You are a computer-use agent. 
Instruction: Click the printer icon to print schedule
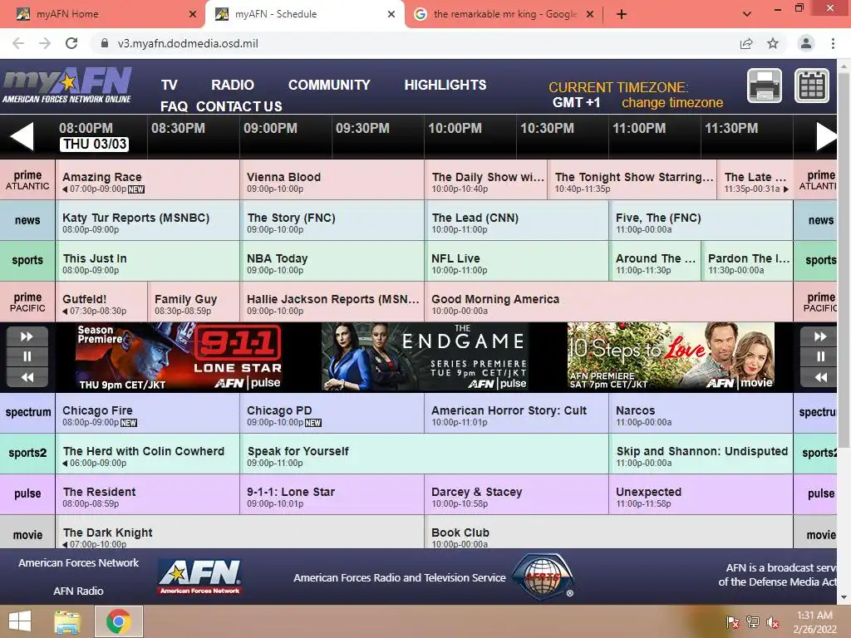[765, 86]
